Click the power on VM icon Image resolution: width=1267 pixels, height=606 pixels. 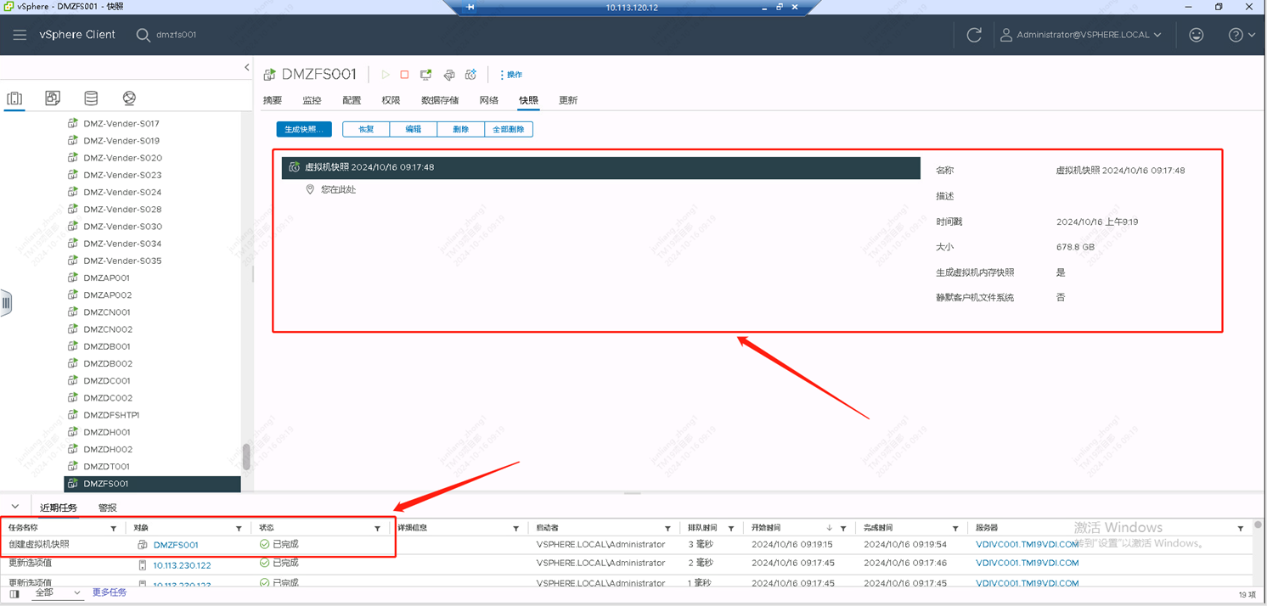385,75
